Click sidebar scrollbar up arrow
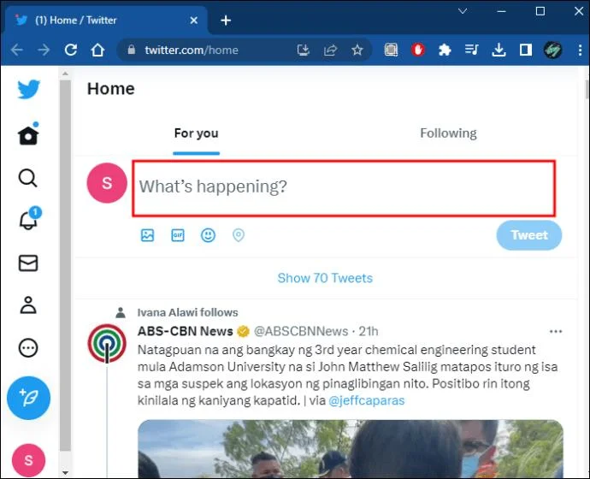This screenshot has width=590, height=479. click(x=65, y=74)
